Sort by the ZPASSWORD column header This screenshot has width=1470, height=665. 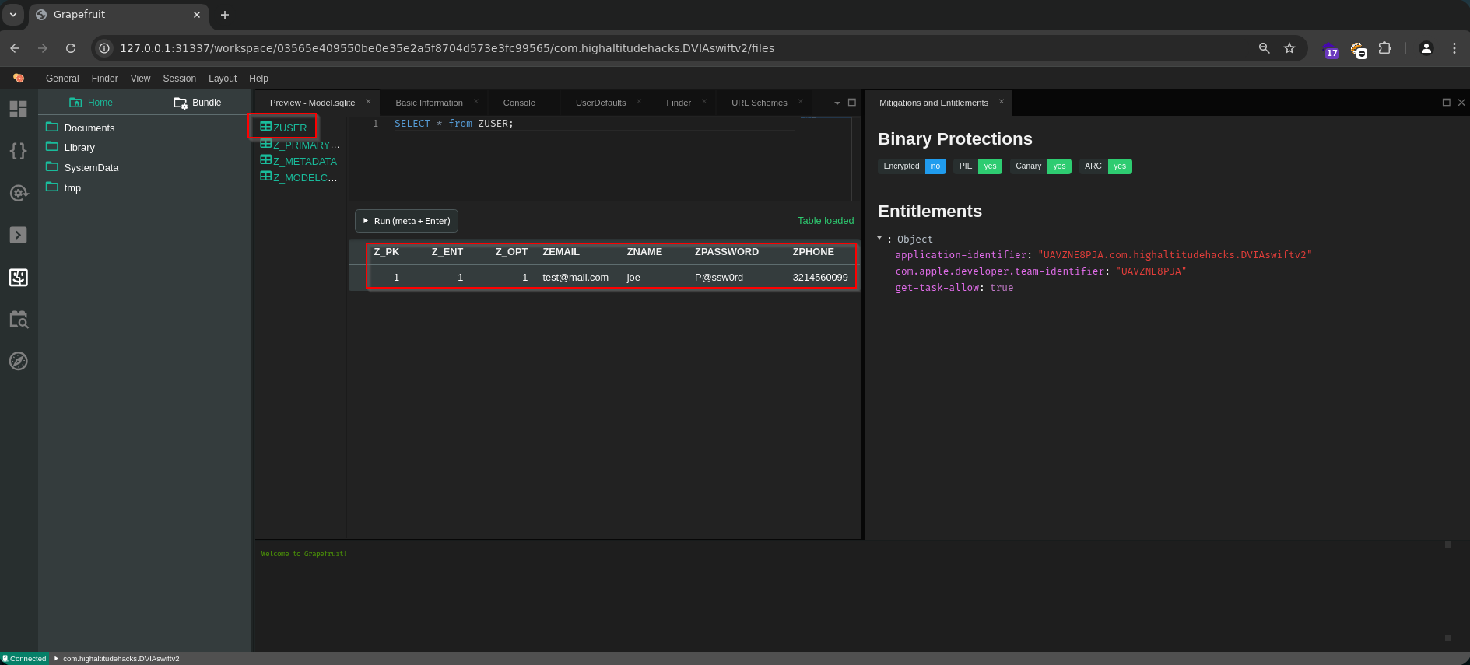pos(727,252)
